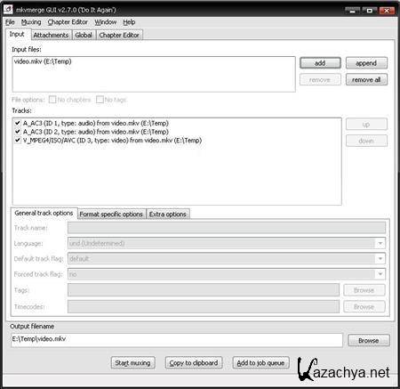Click the add button for input files
This screenshot has width=400, height=389.
[x=320, y=63]
